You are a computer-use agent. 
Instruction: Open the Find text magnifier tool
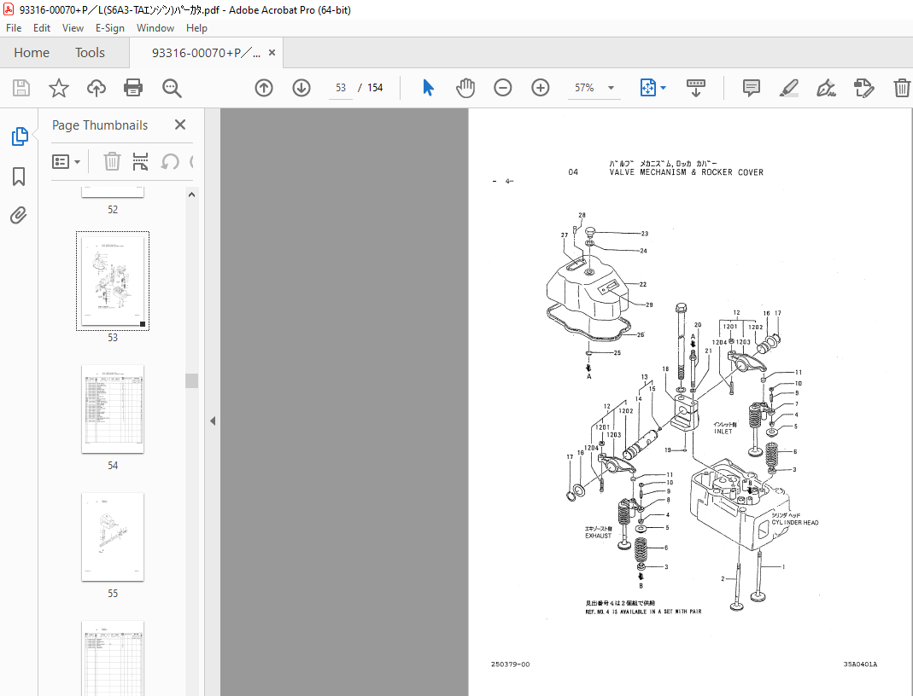(172, 88)
